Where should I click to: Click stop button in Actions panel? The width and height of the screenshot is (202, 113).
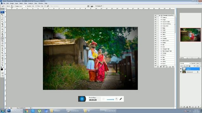158,67
